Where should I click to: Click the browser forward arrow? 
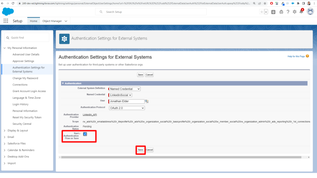(8, 3)
